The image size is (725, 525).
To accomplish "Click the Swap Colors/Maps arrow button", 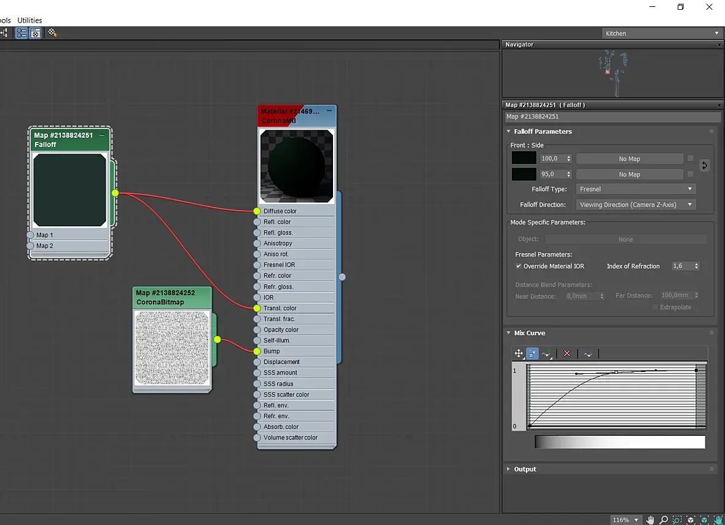I will point(704,165).
